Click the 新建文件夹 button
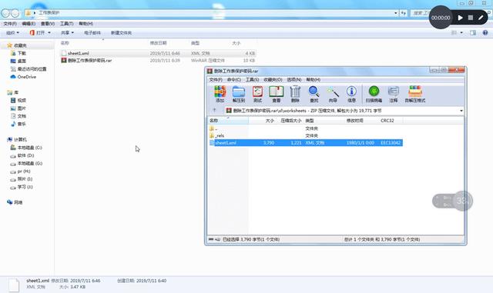 click(x=121, y=32)
